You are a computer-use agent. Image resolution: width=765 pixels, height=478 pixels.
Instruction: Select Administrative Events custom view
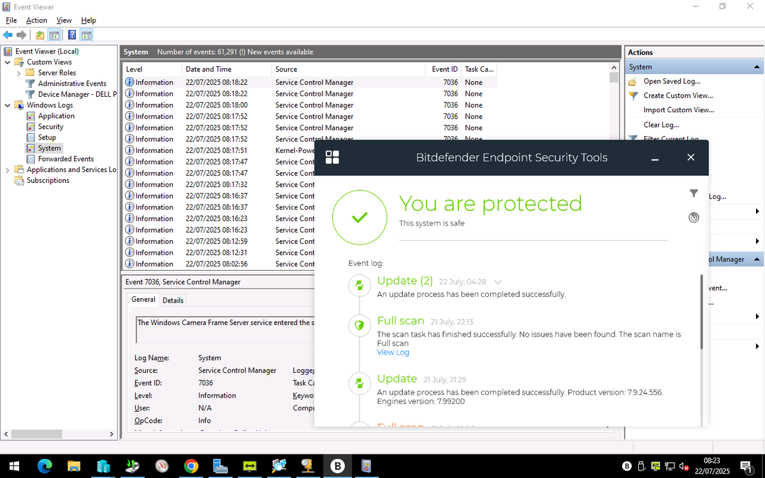click(x=72, y=83)
